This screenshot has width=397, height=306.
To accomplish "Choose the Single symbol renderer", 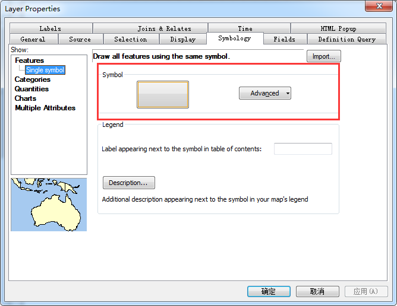I will (45, 70).
